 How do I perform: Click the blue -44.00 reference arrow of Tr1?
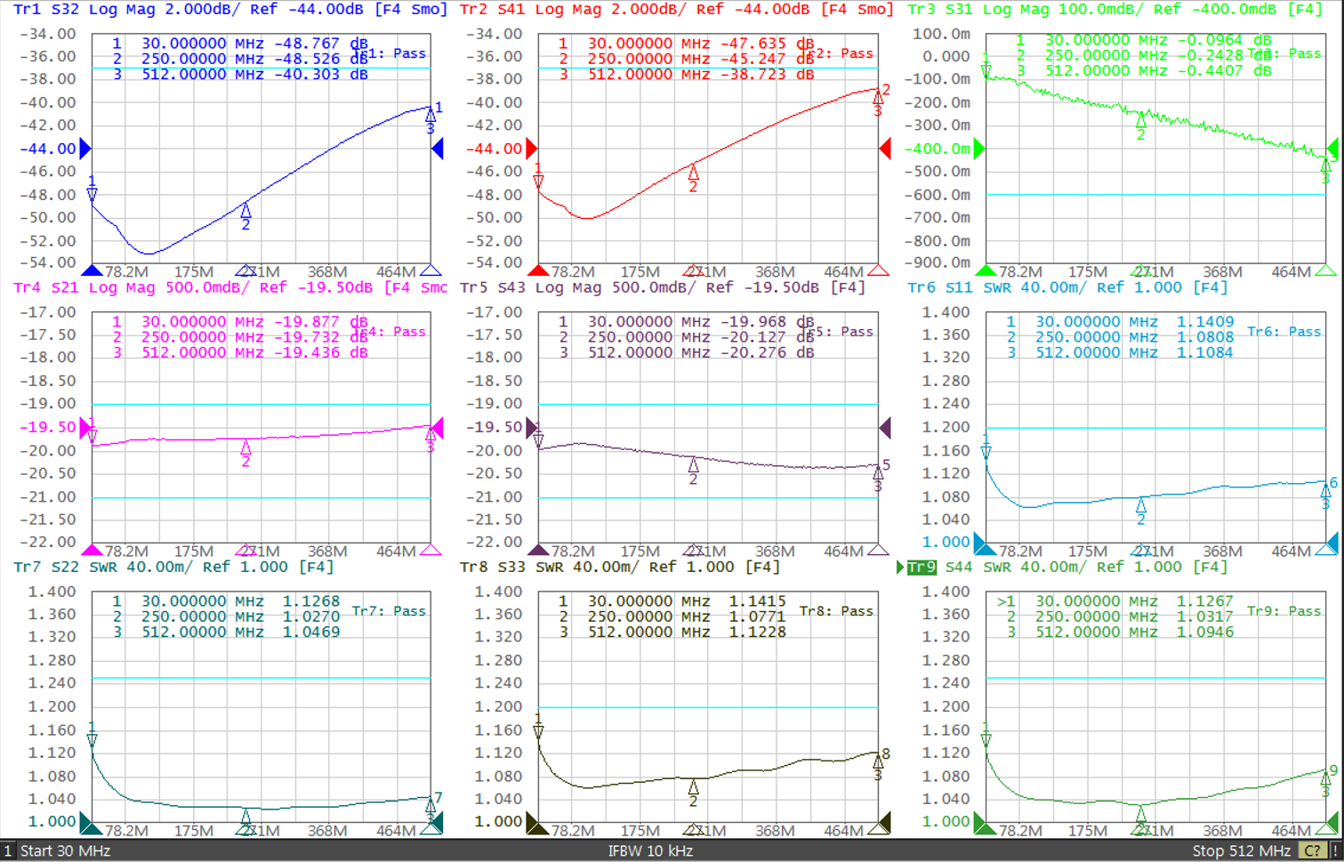click(x=85, y=149)
